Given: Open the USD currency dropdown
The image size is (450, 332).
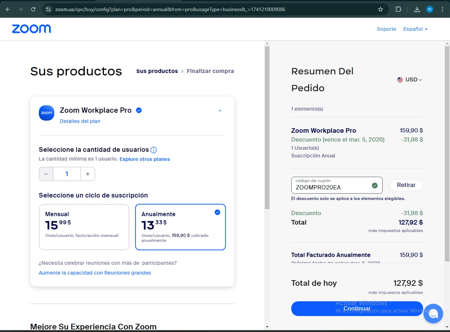Looking at the screenshot, I should click(409, 80).
